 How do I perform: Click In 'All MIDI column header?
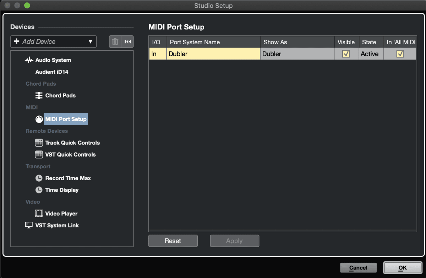tap(400, 42)
